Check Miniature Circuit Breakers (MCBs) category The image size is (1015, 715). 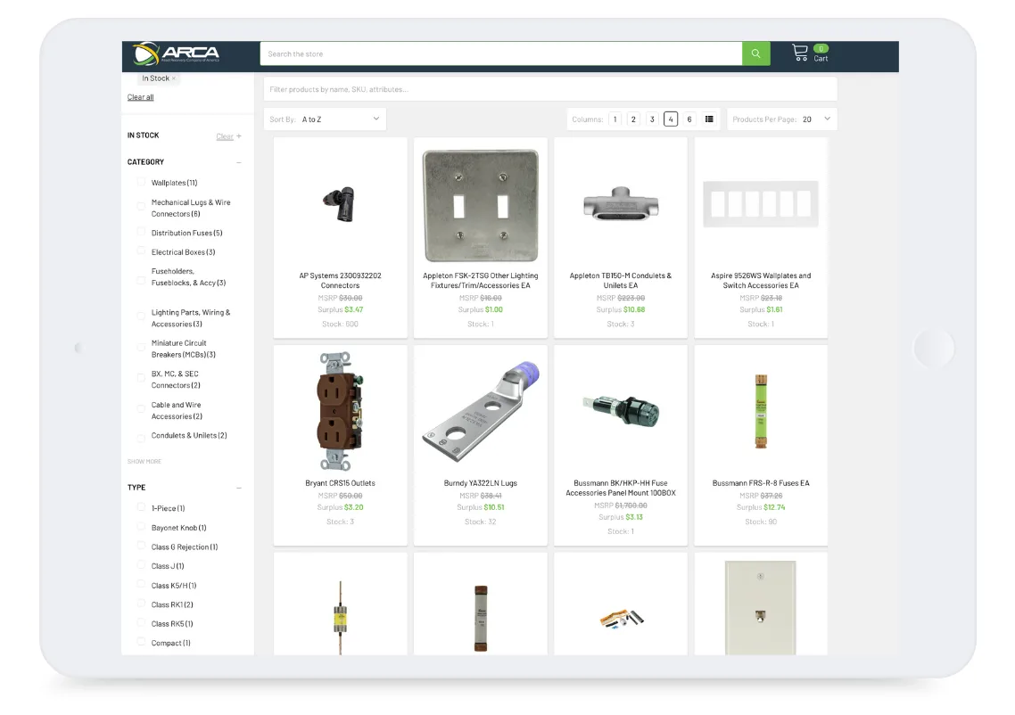(141, 348)
